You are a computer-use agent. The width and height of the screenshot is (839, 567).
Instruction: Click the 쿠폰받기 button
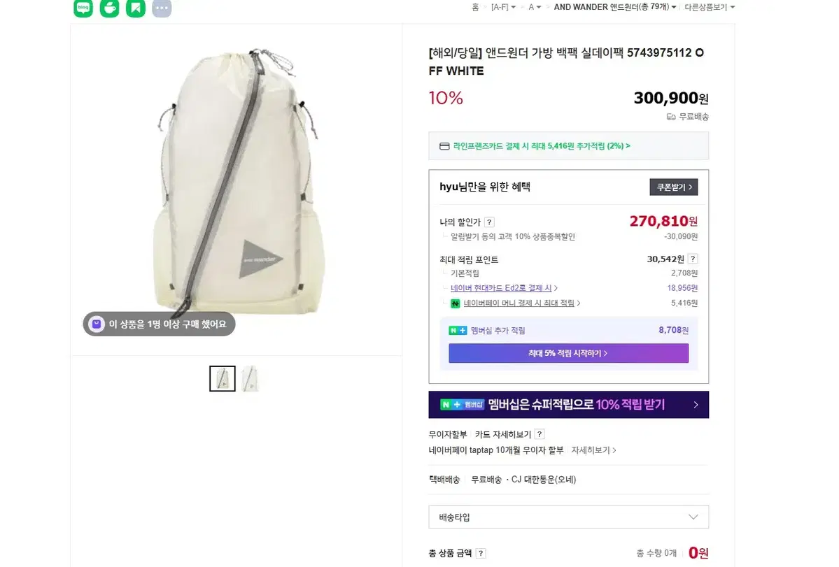[672, 187]
